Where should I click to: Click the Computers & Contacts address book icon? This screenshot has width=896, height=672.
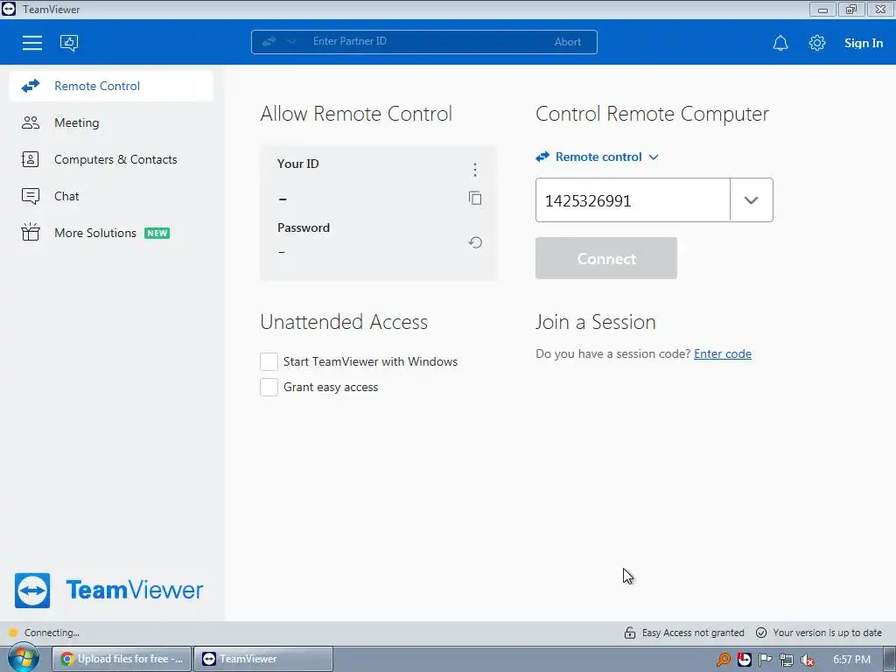[31, 159]
